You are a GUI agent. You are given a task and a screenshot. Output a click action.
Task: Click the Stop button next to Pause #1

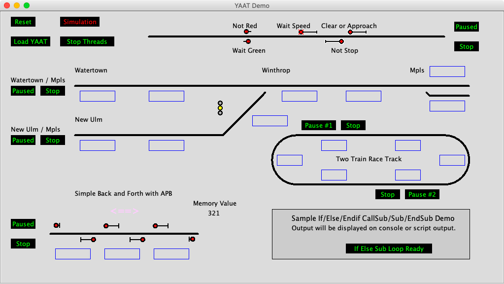[353, 125]
